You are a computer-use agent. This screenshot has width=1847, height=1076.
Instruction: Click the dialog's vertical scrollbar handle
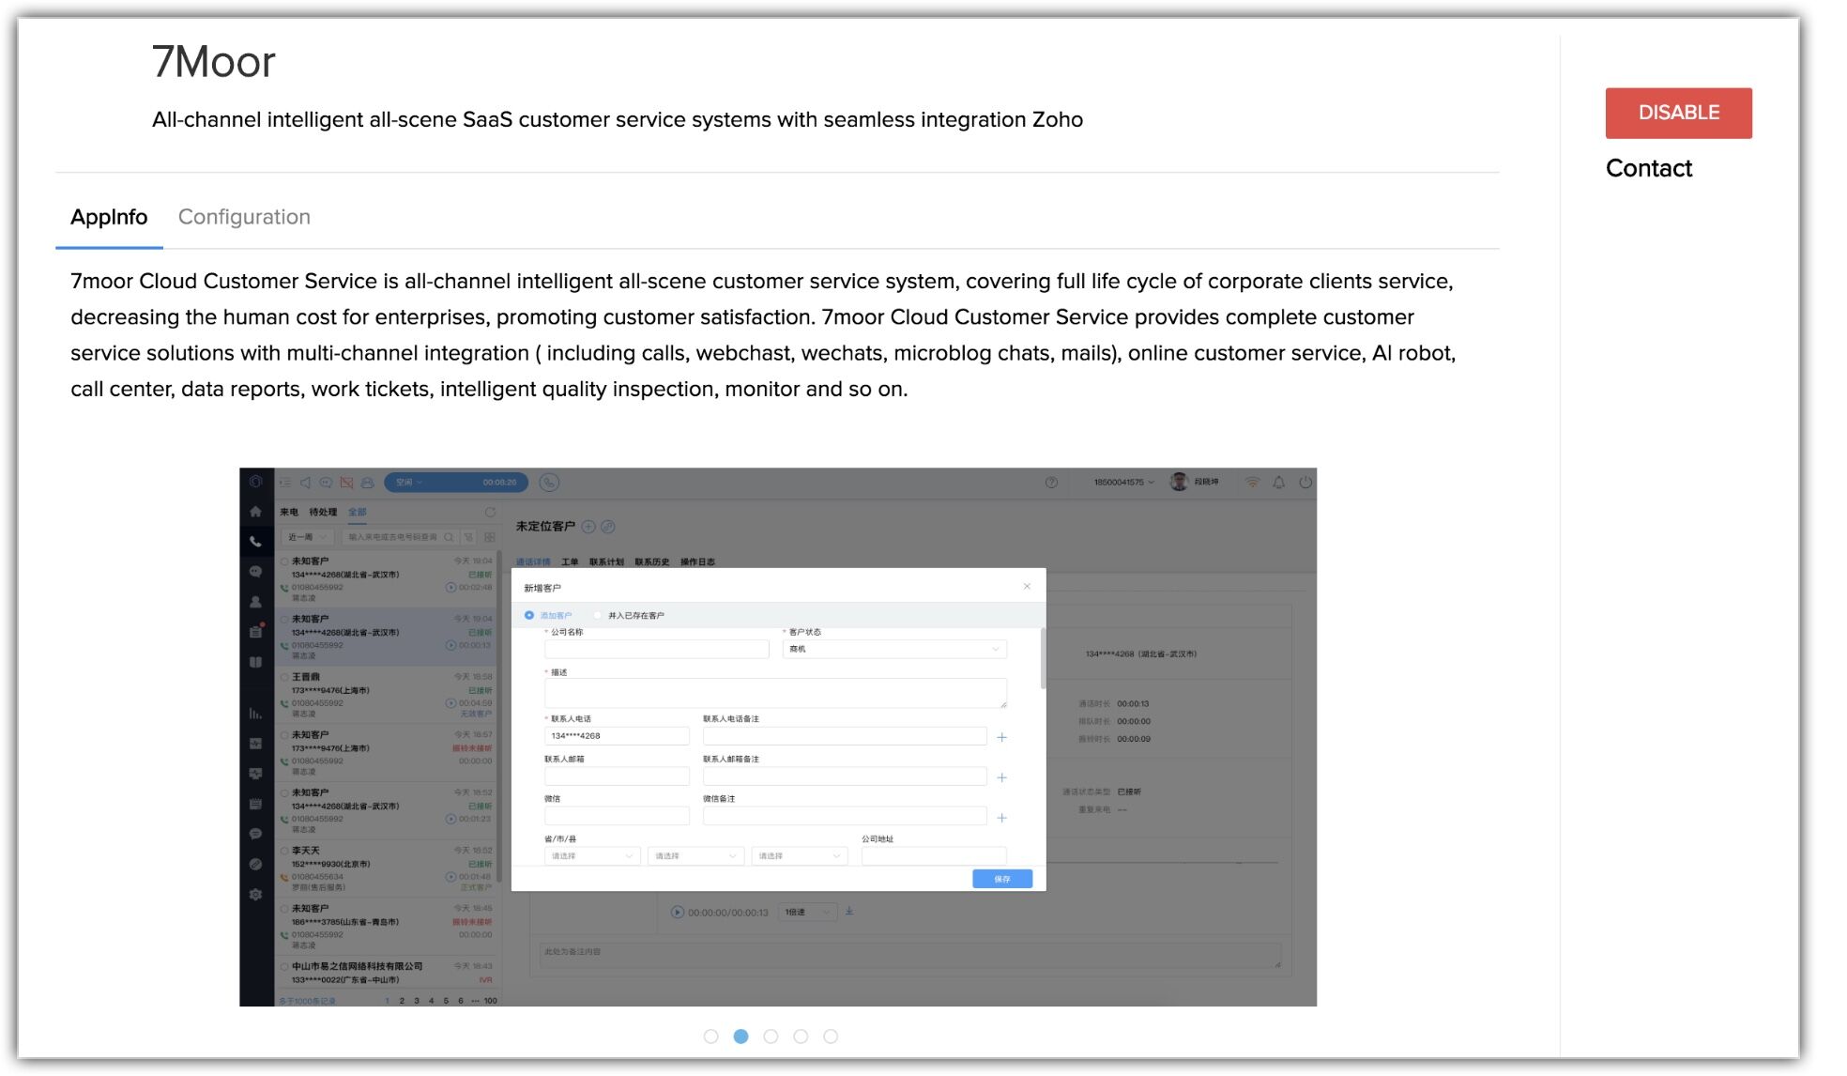click(1043, 659)
